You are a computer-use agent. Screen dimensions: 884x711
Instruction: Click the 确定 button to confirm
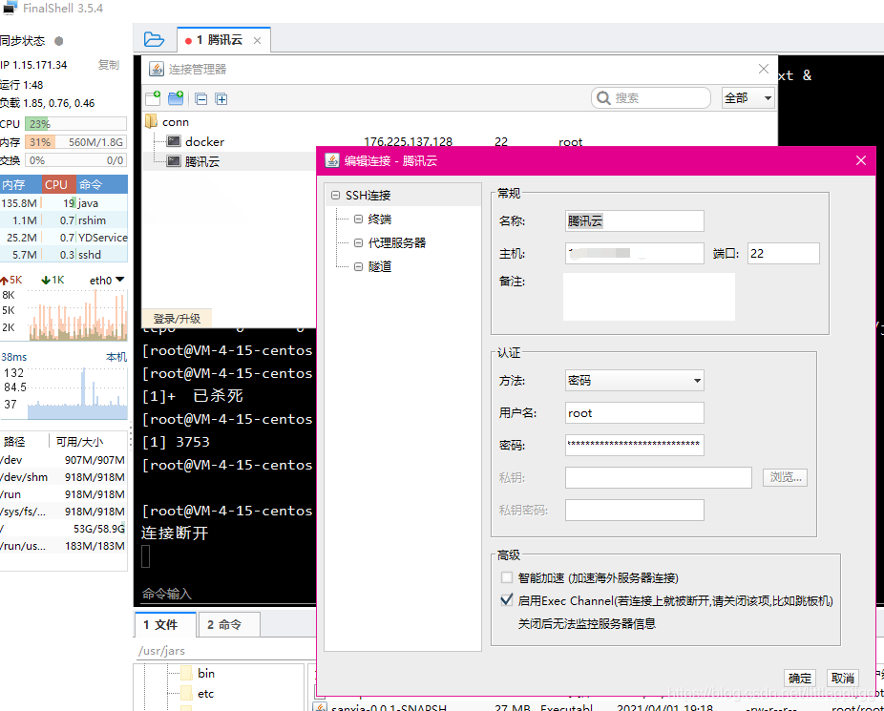coord(800,678)
